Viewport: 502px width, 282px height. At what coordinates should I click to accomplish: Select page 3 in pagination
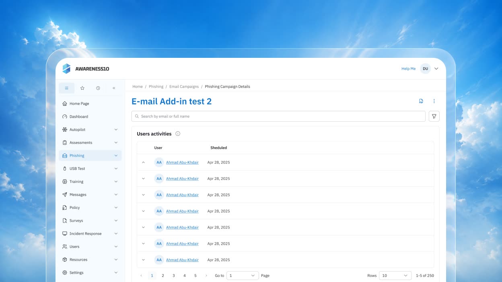pos(174,276)
